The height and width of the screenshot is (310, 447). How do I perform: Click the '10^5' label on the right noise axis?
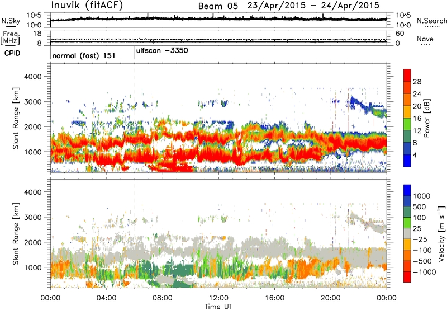coord(403,16)
